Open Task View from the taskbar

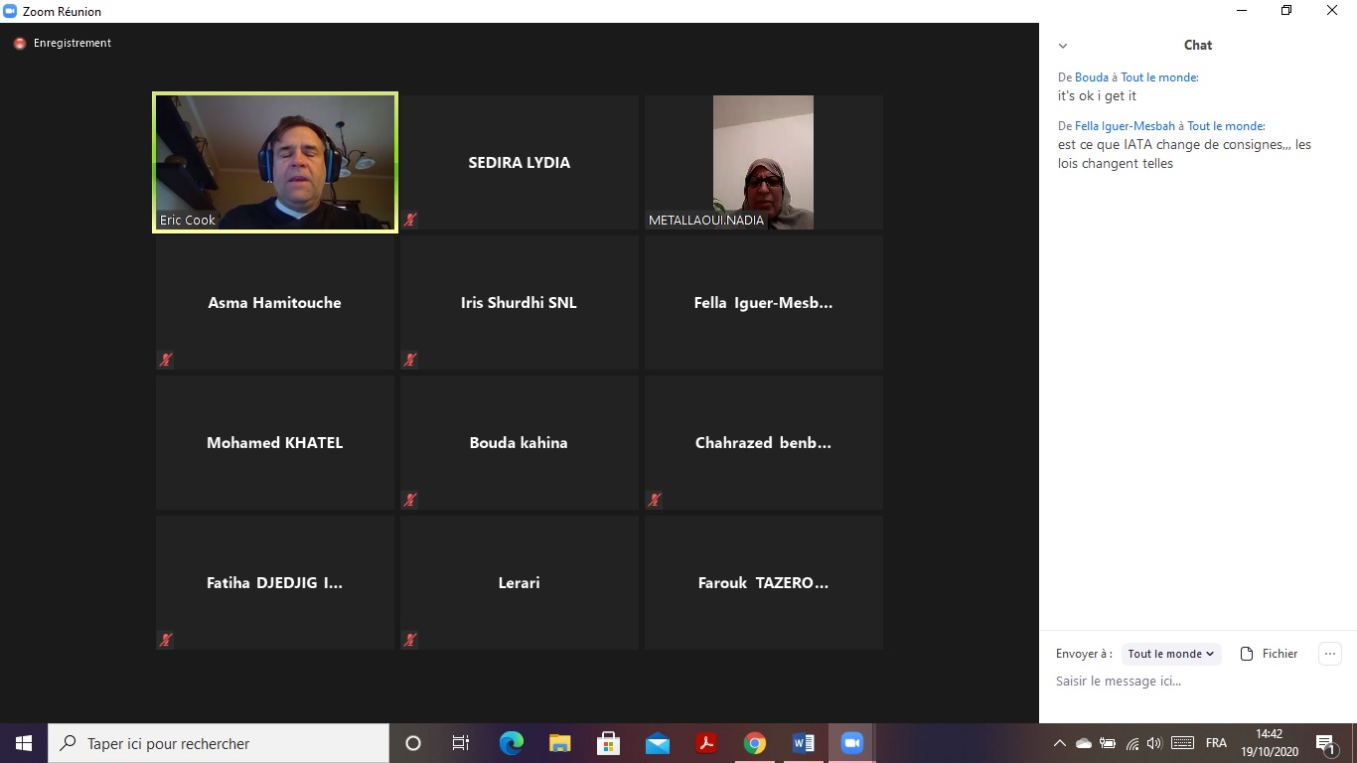pos(461,743)
